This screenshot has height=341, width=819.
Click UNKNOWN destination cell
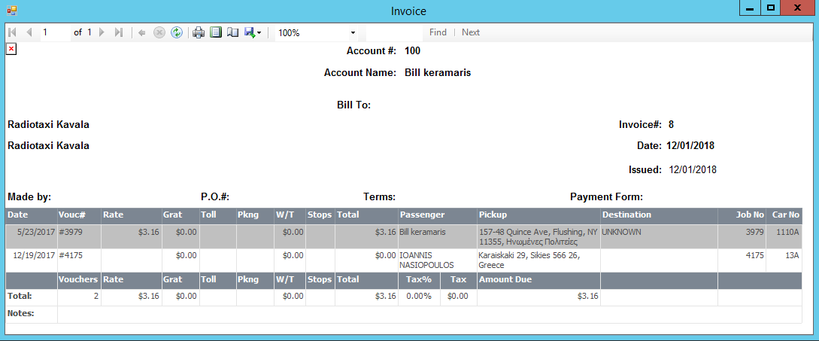[659, 237]
